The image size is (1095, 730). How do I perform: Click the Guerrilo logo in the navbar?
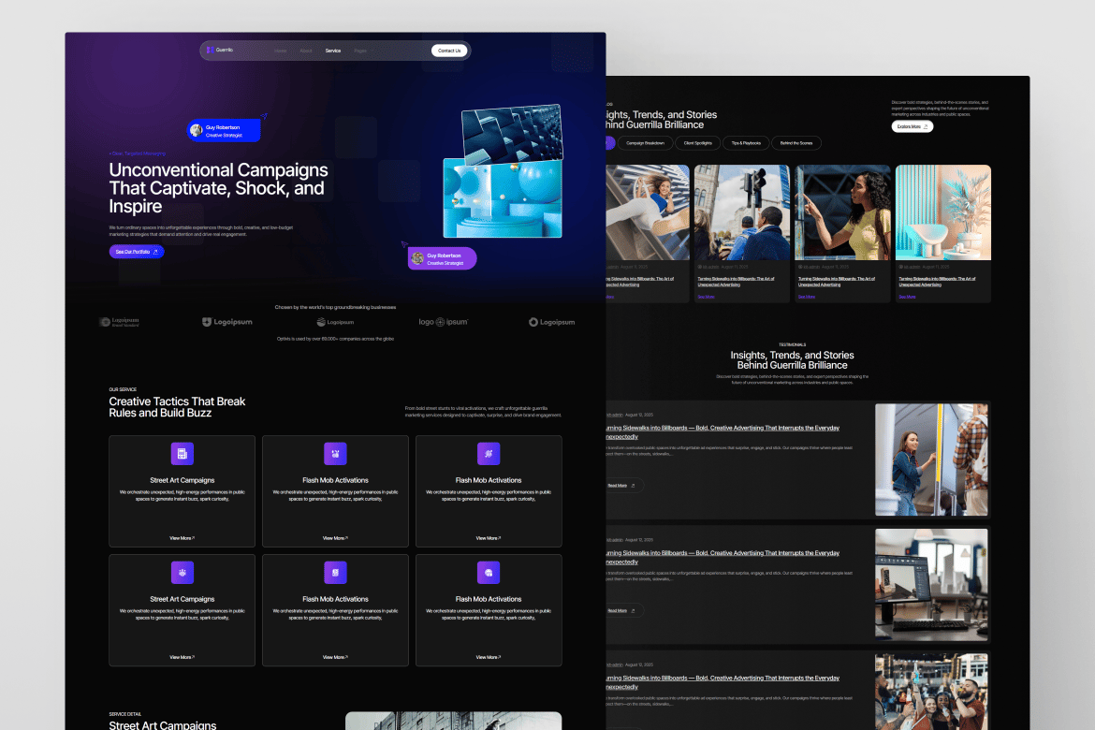(x=220, y=51)
